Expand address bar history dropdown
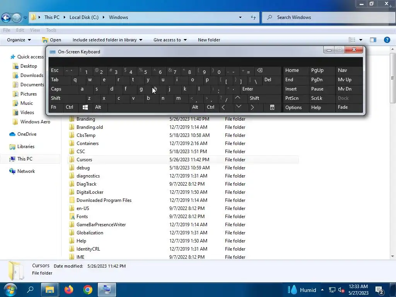Viewport: 396px width, 297px height. pos(240,17)
